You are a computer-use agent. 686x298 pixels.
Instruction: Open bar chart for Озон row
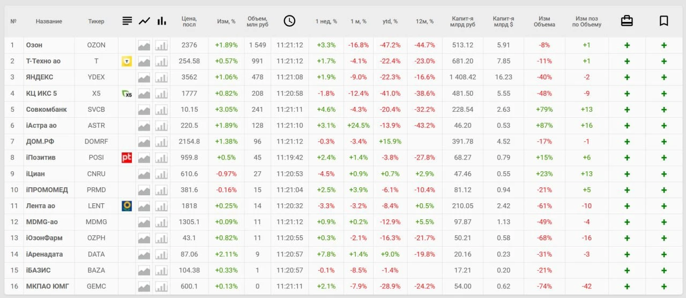[161, 45]
